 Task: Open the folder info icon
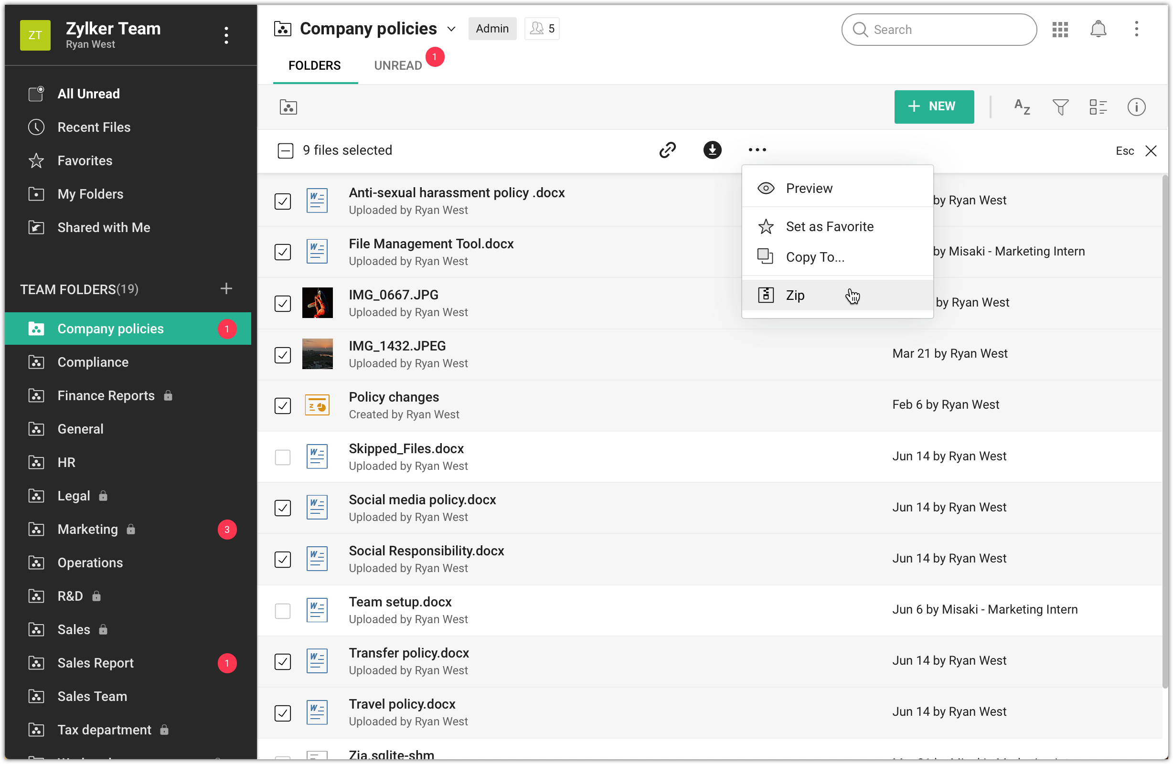pos(1136,107)
